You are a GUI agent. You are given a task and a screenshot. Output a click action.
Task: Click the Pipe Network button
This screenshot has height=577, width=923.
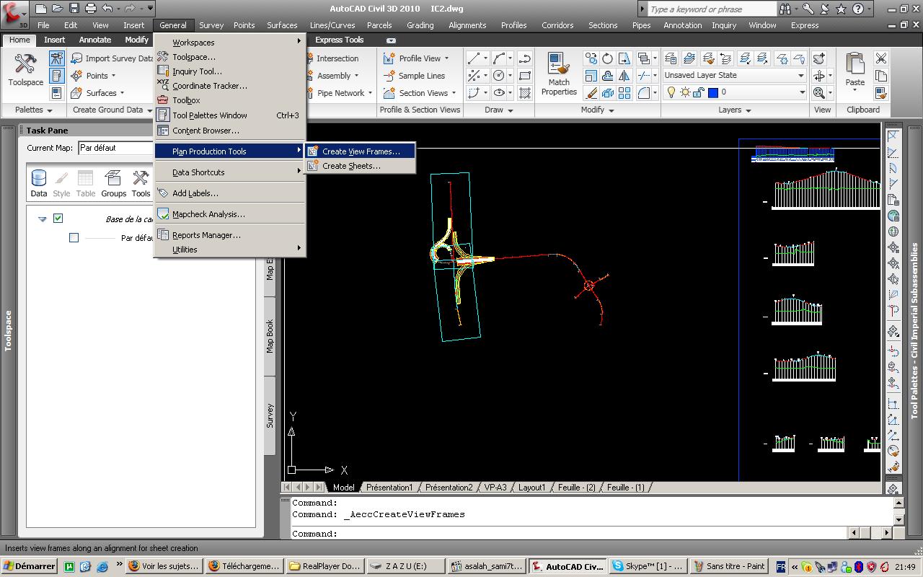click(340, 93)
